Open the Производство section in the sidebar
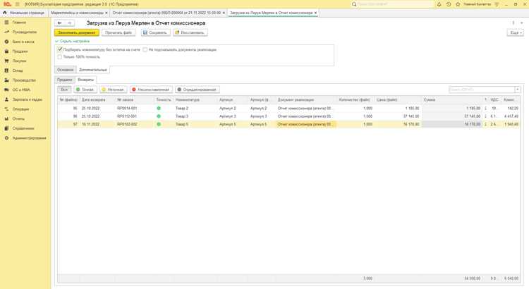The image size is (529, 289). [24, 80]
